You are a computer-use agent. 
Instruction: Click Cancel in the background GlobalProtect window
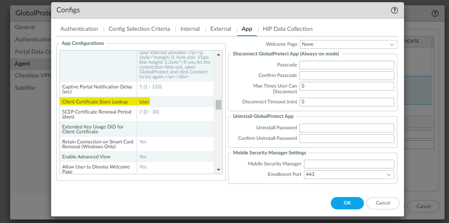(423, 206)
